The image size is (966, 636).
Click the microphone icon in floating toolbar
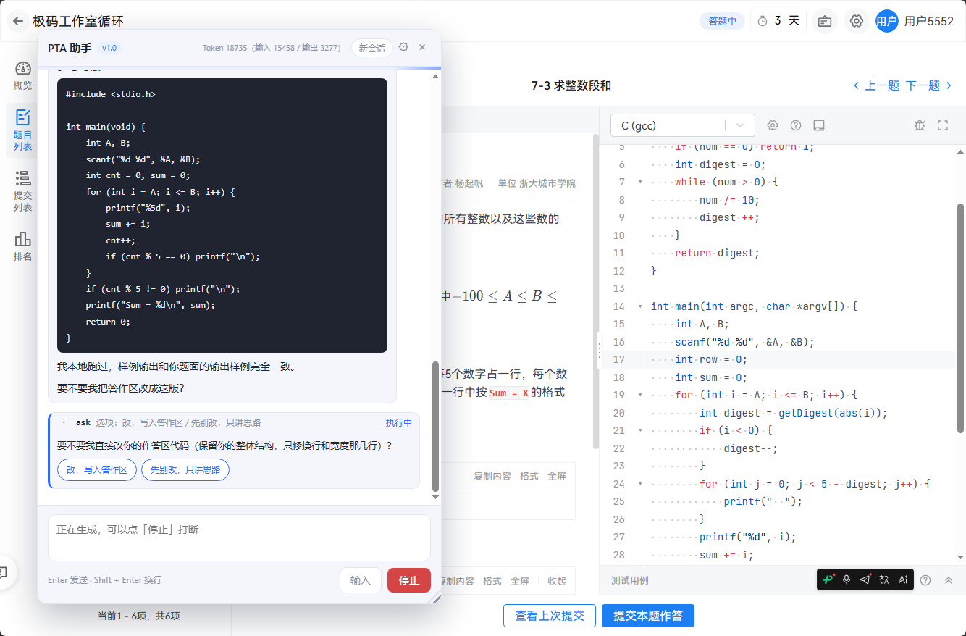click(x=847, y=579)
